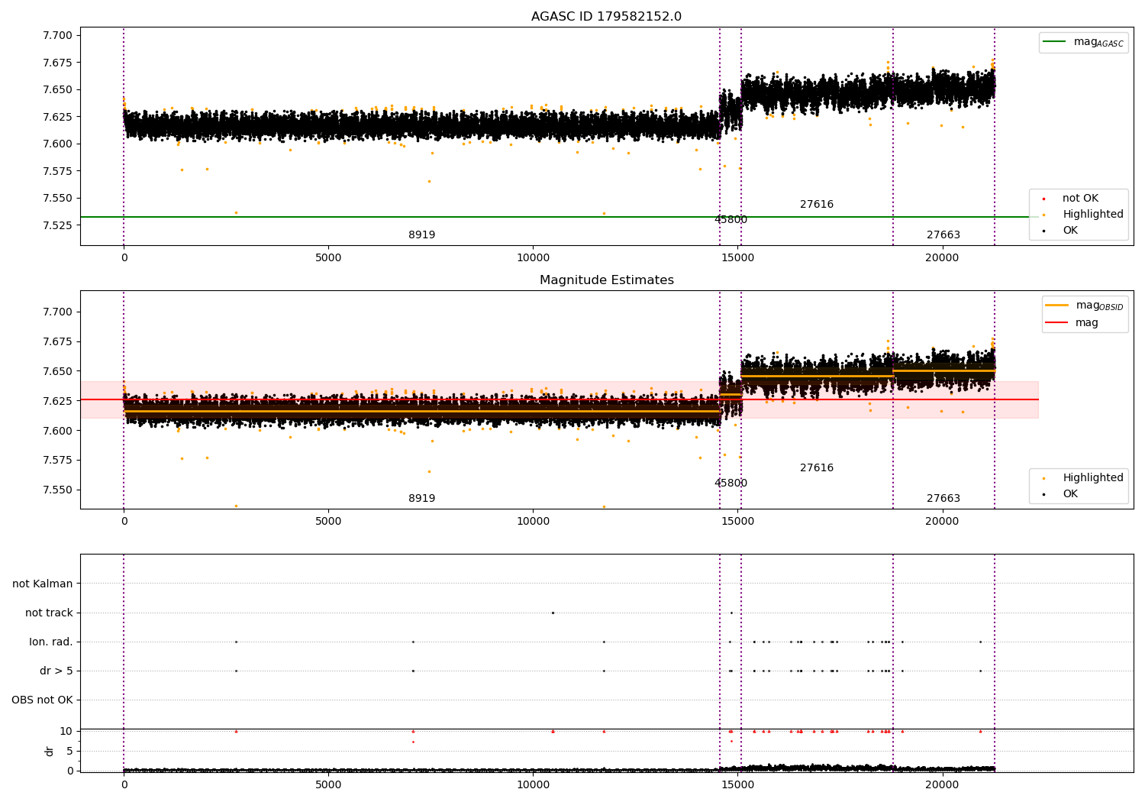Click the orange line sample beside mag OBSID
Viewport: 1145px width, 802px height.
(x=1057, y=306)
